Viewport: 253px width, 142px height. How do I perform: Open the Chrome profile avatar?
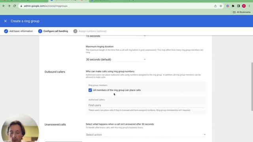244,6
